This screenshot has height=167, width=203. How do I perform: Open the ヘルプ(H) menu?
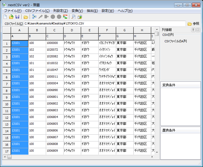(125, 11)
